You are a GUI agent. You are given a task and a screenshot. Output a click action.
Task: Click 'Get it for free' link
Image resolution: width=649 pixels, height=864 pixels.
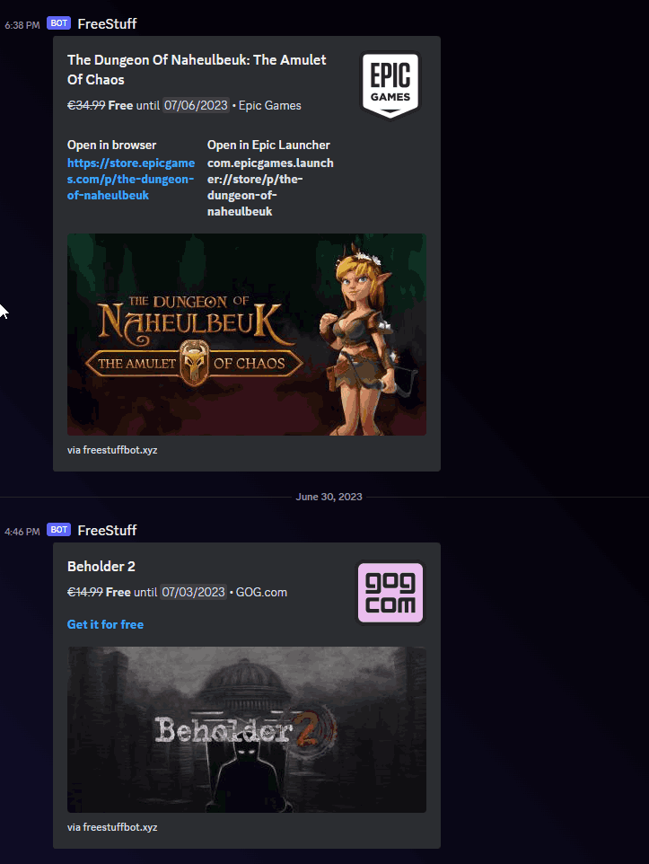pyautogui.click(x=105, y=624)
